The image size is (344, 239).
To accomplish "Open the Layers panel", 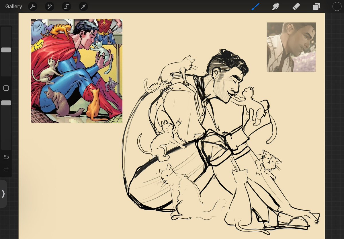I will point(316,7).
